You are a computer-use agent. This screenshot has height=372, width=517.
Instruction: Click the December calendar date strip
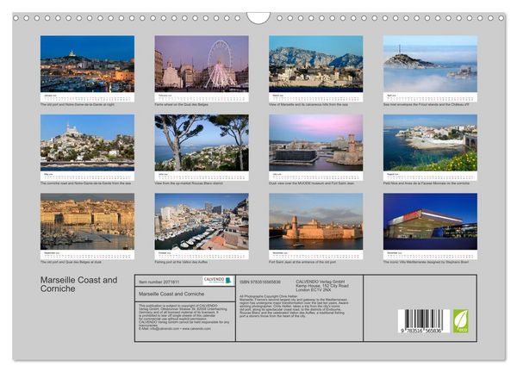tap(430, 255)
